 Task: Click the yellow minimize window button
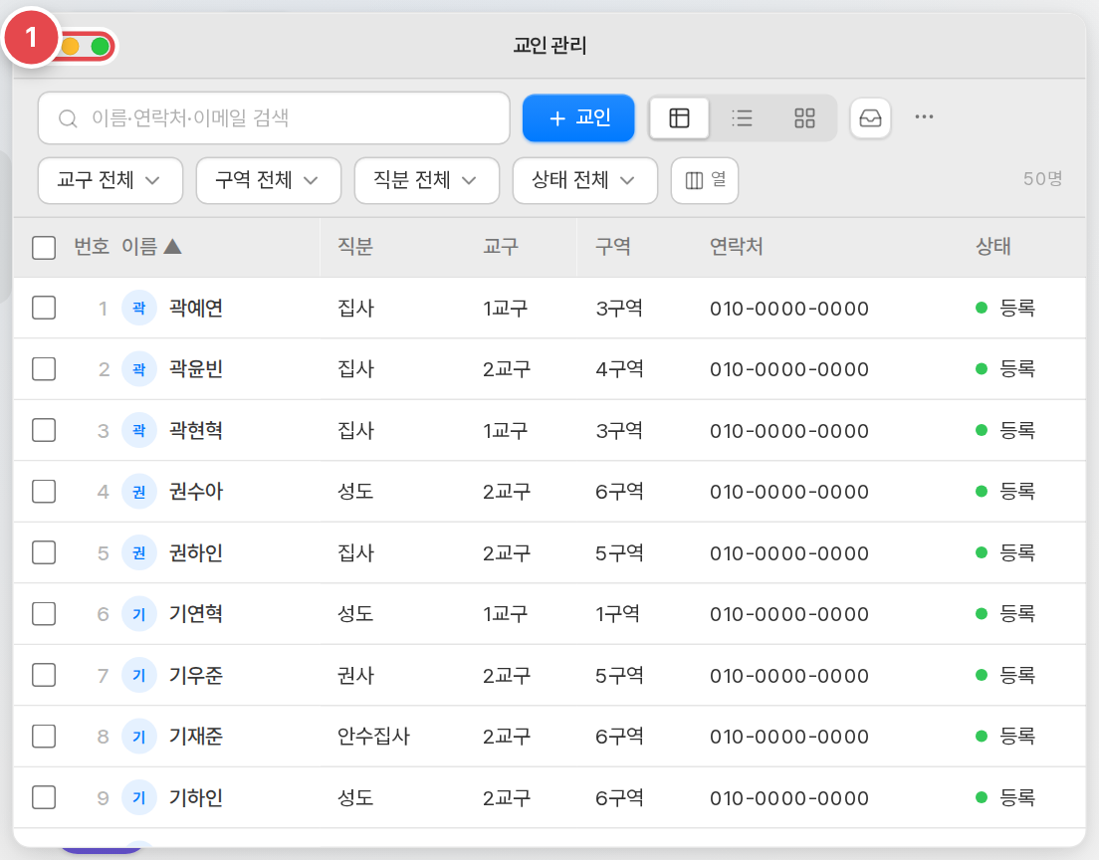coord(70,46)
